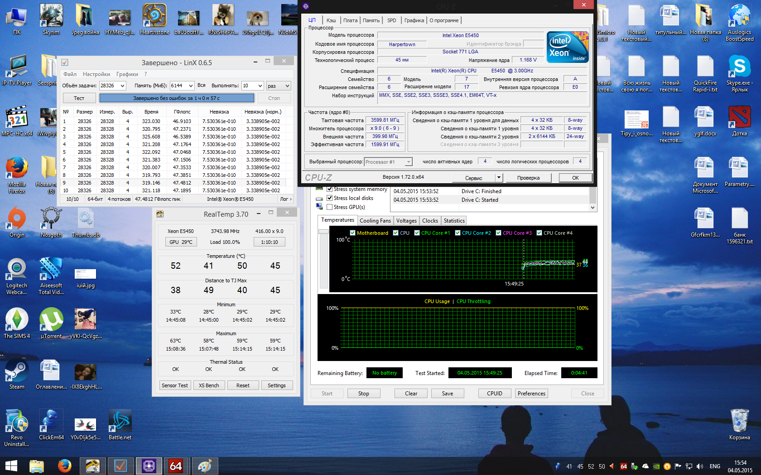Click the XS Bench button in RealTemp
The height and width of the screenshot is (475, 761).
point(209,385)
